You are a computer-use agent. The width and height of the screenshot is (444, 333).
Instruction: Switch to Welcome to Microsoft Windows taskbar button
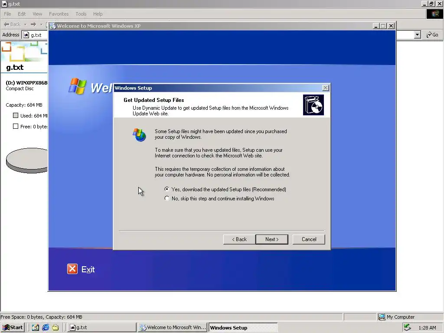pyautogui.click(x=173, y=327)
